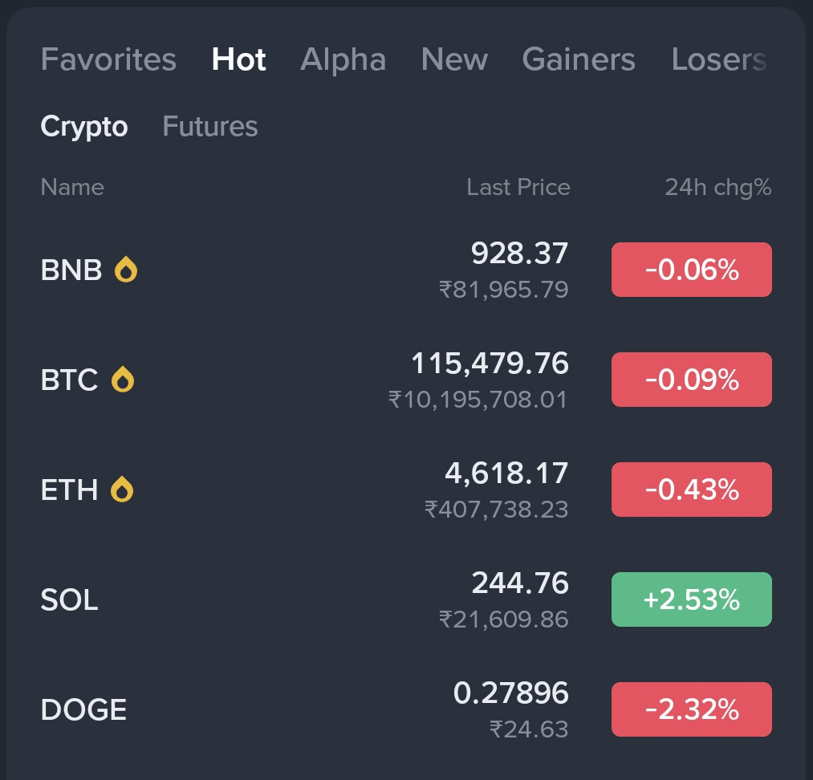Open the Alpha tab
Image resolution: width=813 pixels, height=780 pixels.
click(343, 59)
